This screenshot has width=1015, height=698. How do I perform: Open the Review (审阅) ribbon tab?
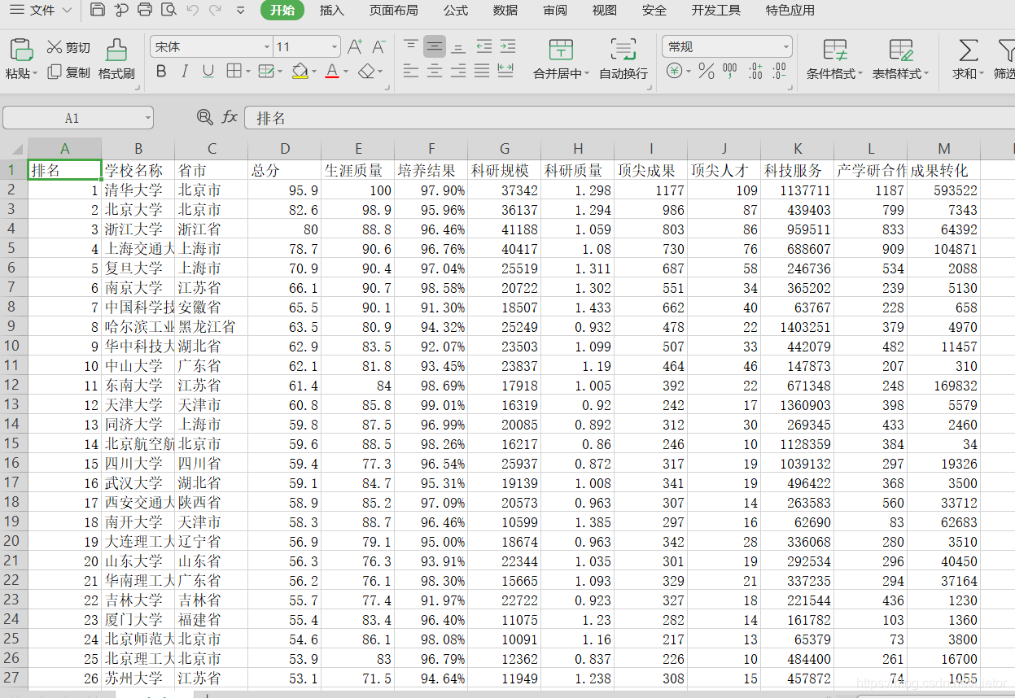[x=555, y=11]
